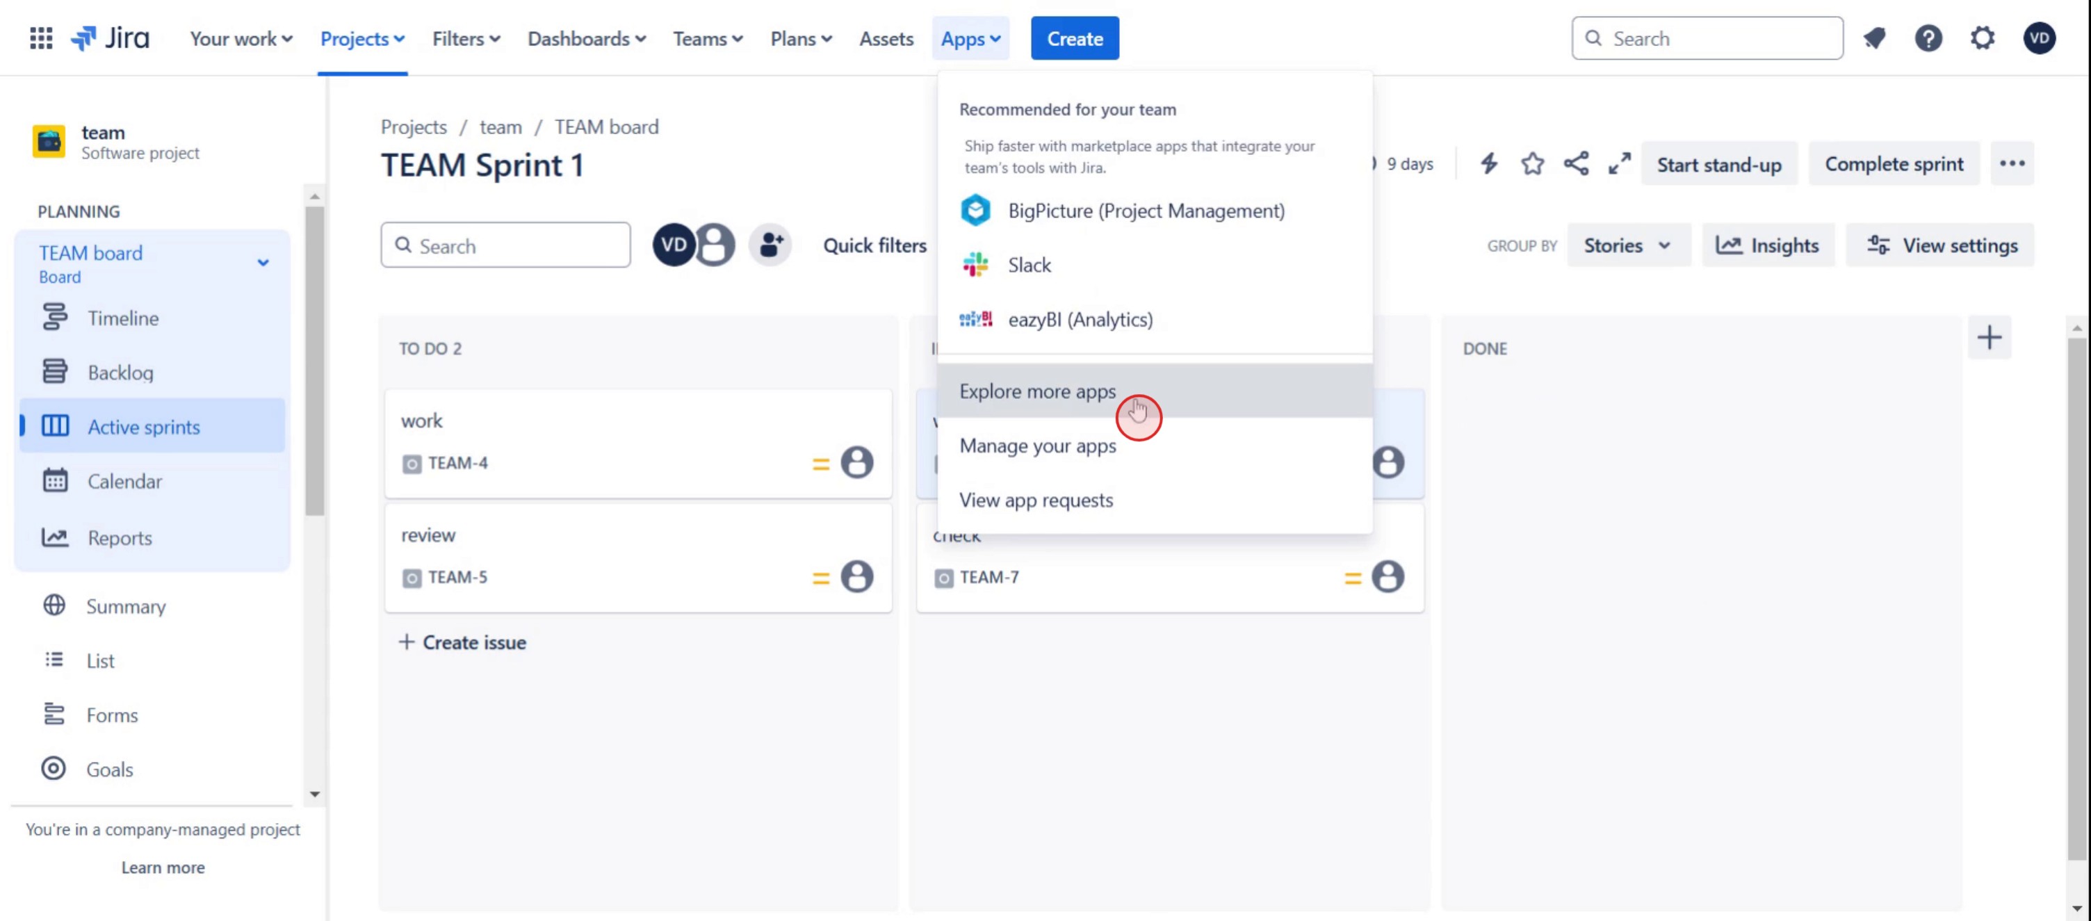Add a new column with plus
This screenshot has height=921, width=2091.
pyautogui.click(x=1989, y=338)
